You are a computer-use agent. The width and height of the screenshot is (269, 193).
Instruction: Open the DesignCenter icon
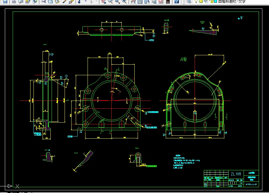pos(140,2)
